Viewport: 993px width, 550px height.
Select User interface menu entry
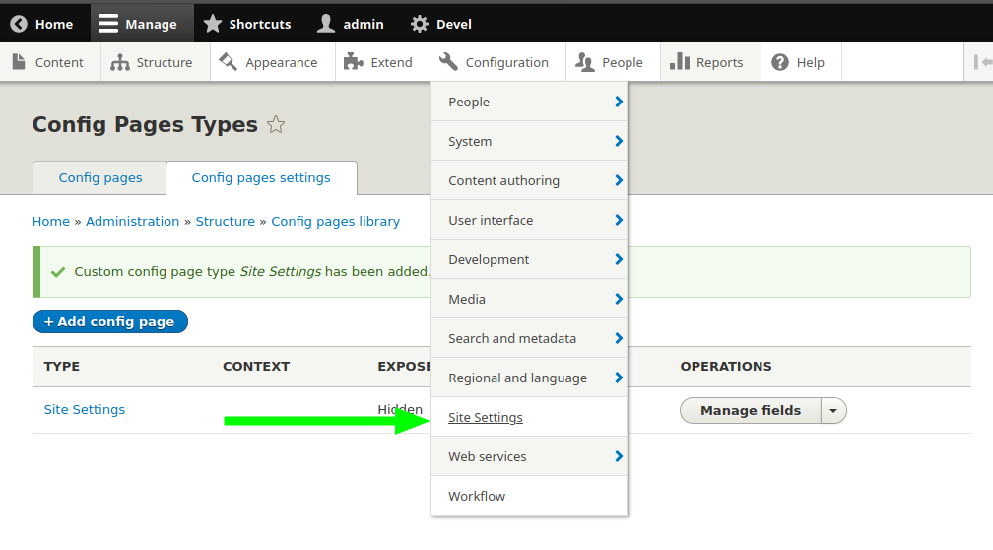[491, 221]
